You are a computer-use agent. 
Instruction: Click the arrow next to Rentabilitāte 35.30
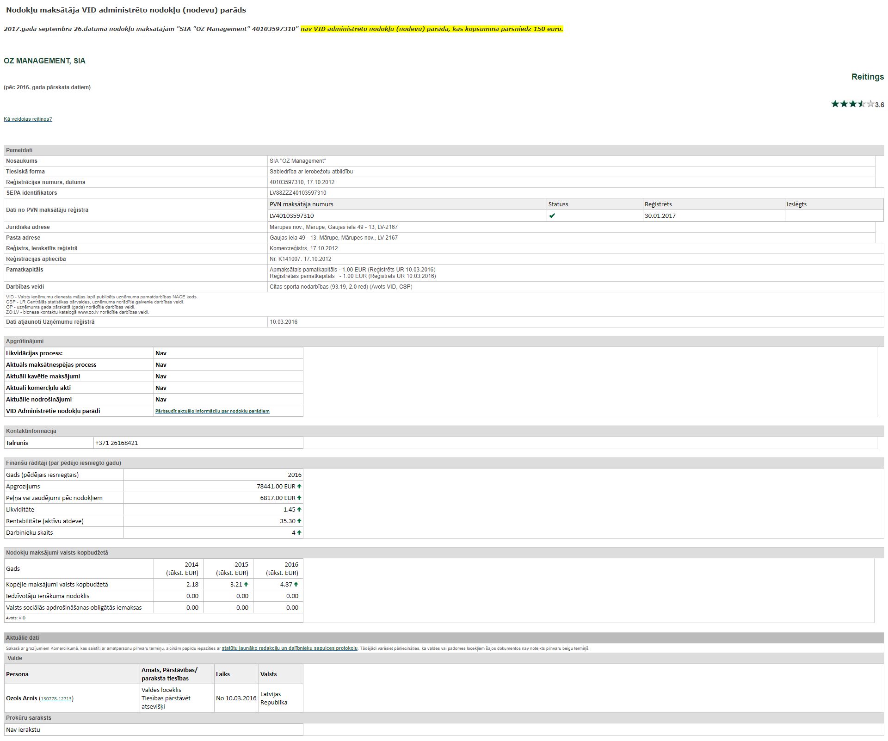(x=299, y=521)
